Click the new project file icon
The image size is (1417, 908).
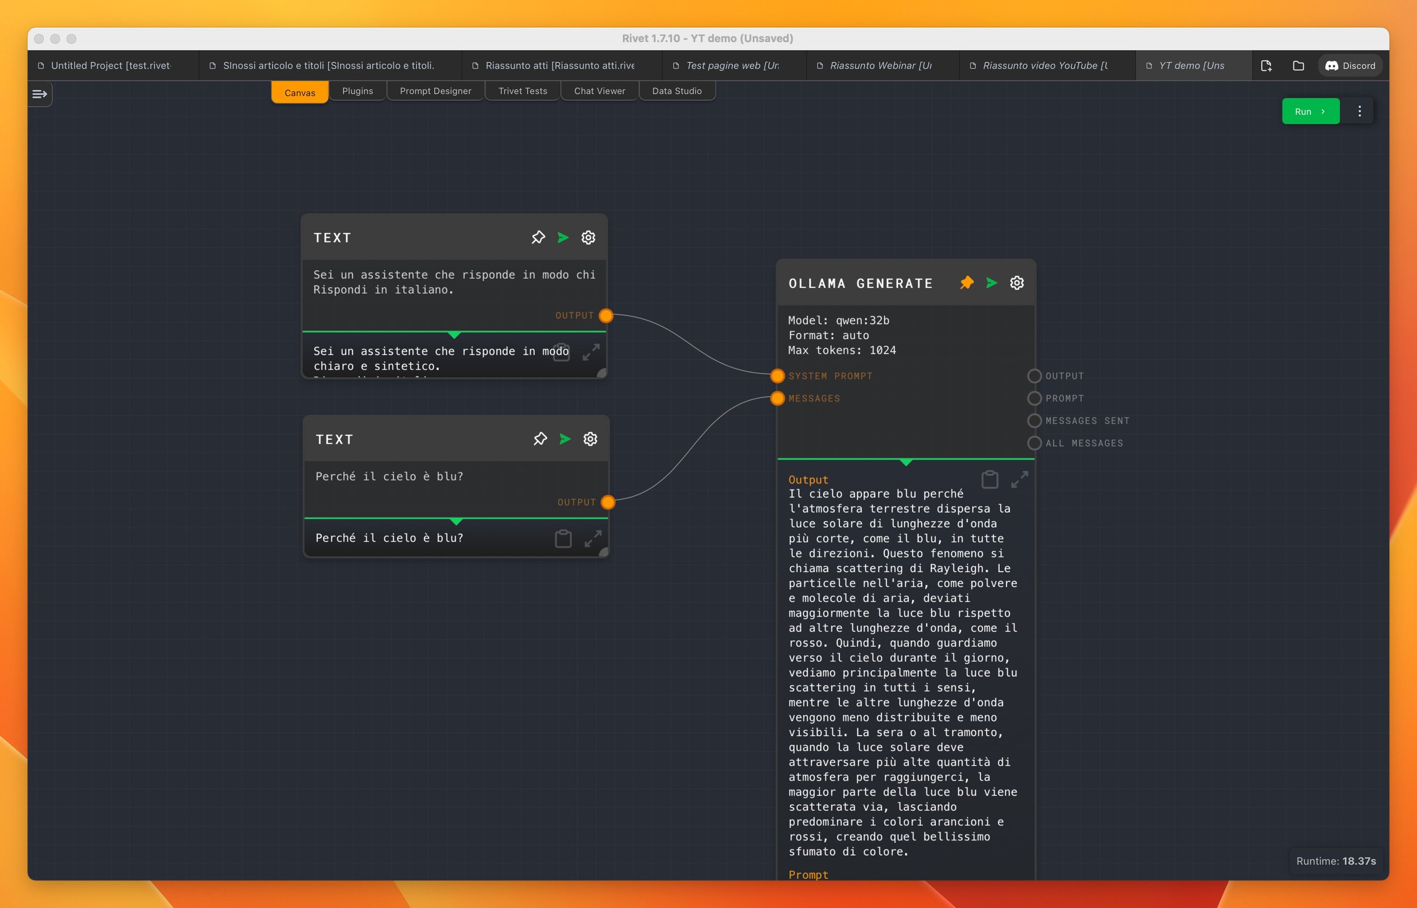pyautogui.click(x=1266, y=65)
